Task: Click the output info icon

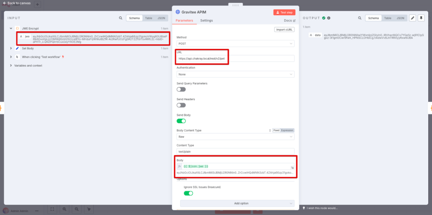Action: click(329, 18)
